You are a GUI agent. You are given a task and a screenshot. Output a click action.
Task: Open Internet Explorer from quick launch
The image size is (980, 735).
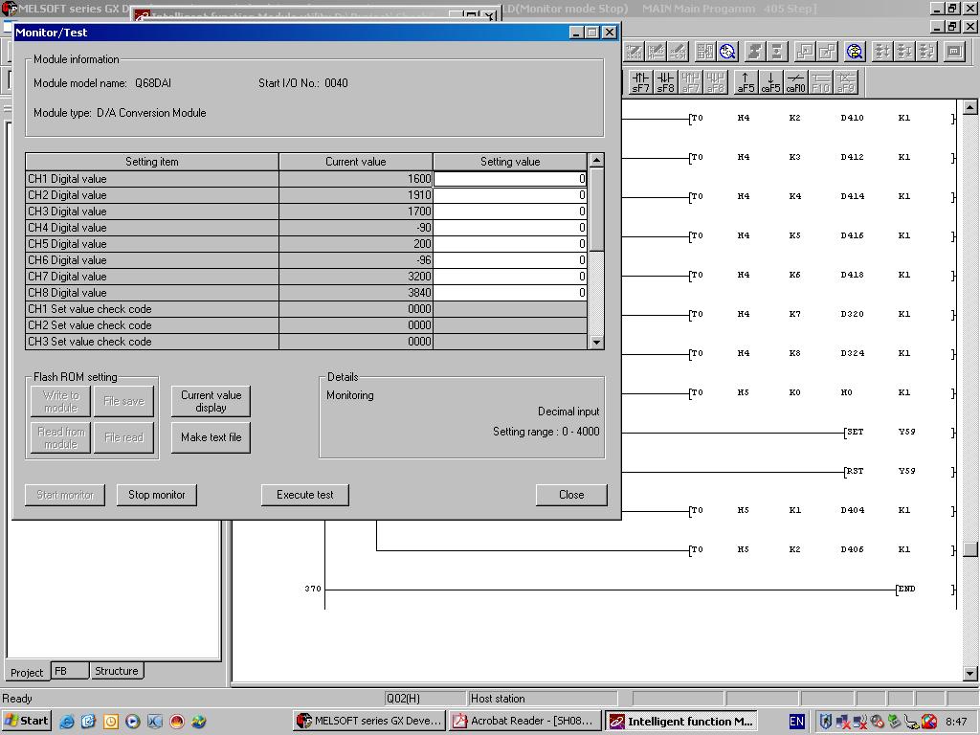coord(67,722)
